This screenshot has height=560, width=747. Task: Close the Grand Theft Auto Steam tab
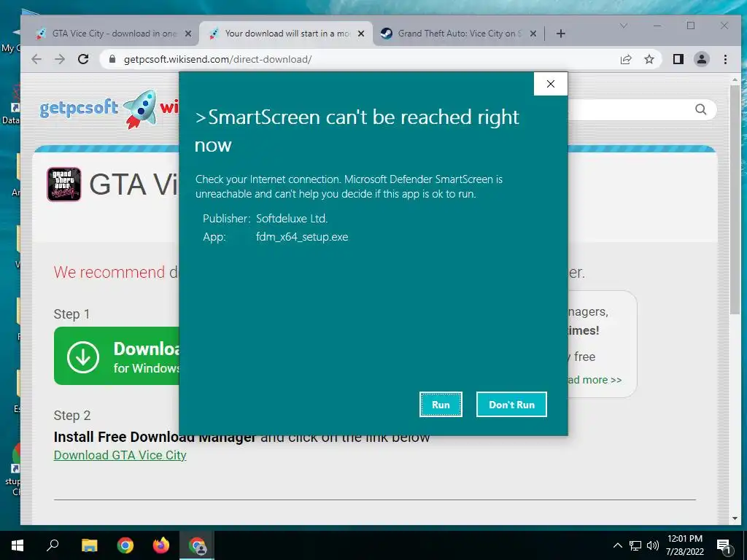point(533,34)
